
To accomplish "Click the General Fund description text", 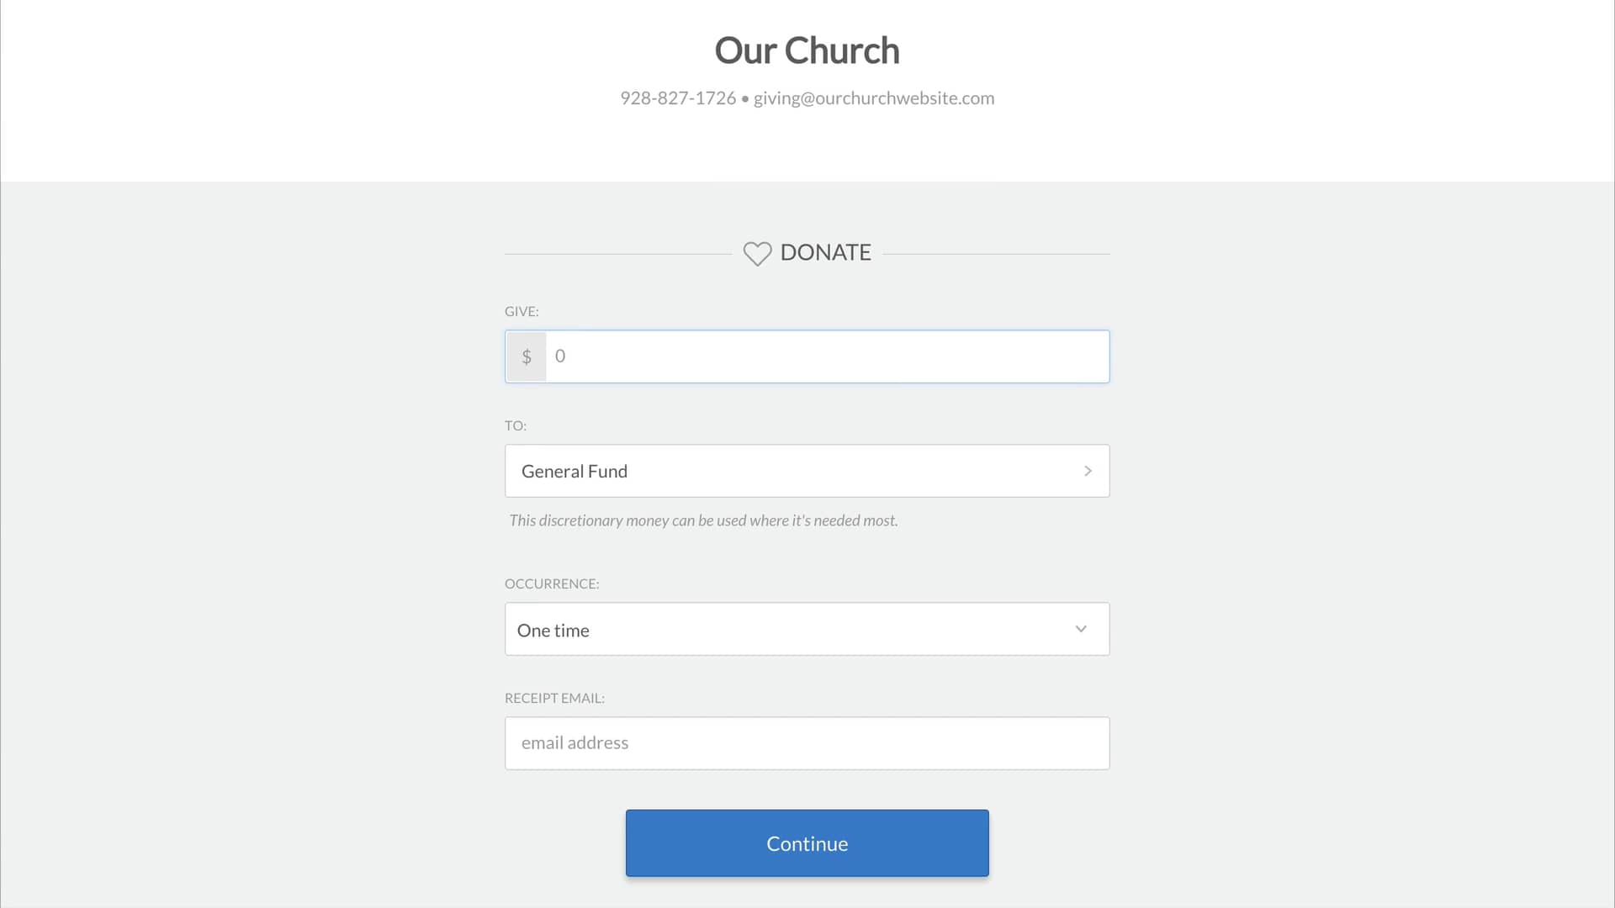I will pos(703,520).
